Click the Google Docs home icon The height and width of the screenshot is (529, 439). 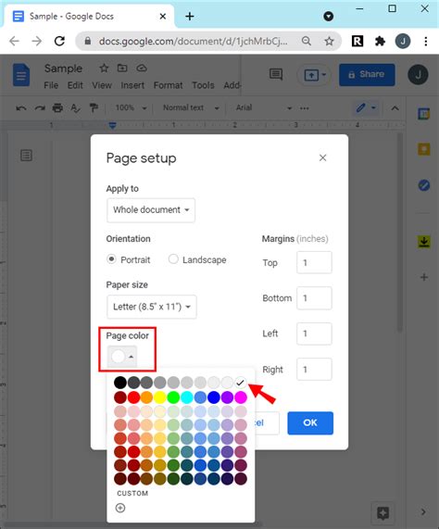click(x=21, y=74)
